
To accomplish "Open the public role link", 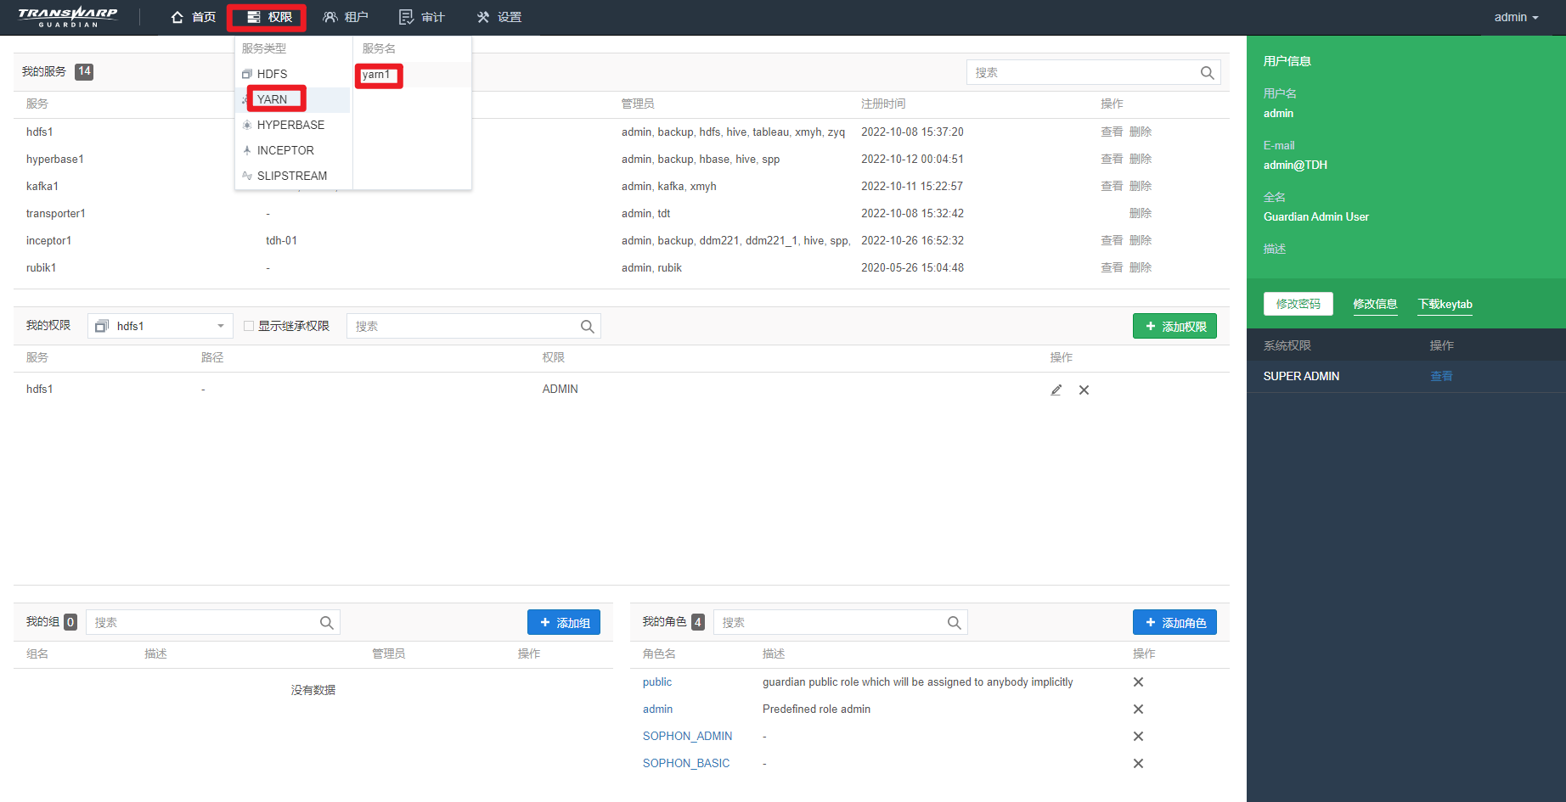I will (x=657, y=681).
